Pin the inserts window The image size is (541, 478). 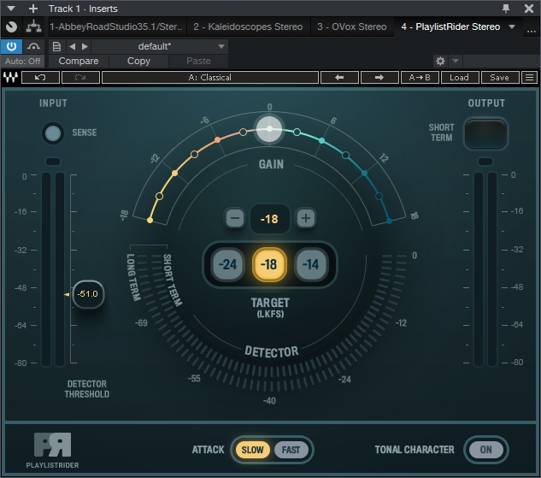tap(506, 8)
